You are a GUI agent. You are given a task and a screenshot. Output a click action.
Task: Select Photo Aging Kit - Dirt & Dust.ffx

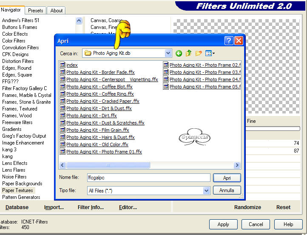(99, 108)
